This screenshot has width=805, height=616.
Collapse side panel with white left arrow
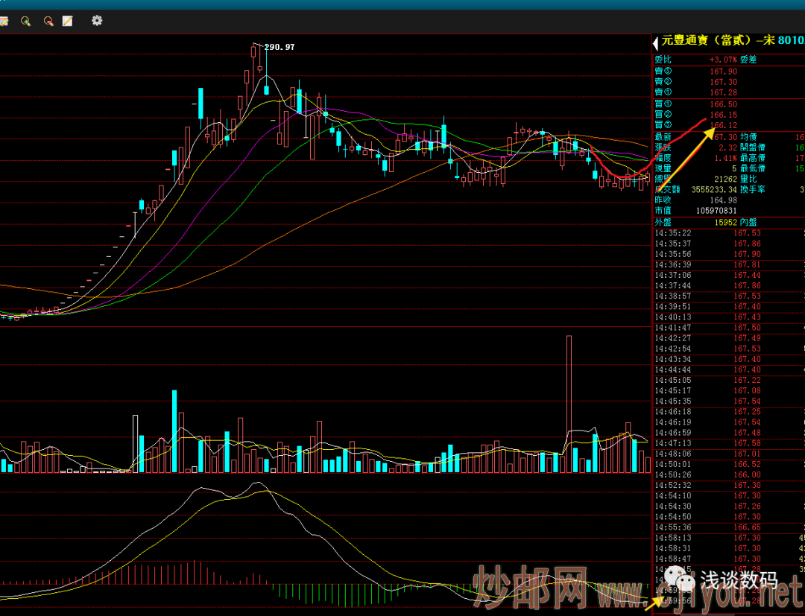tap(657, 42)
